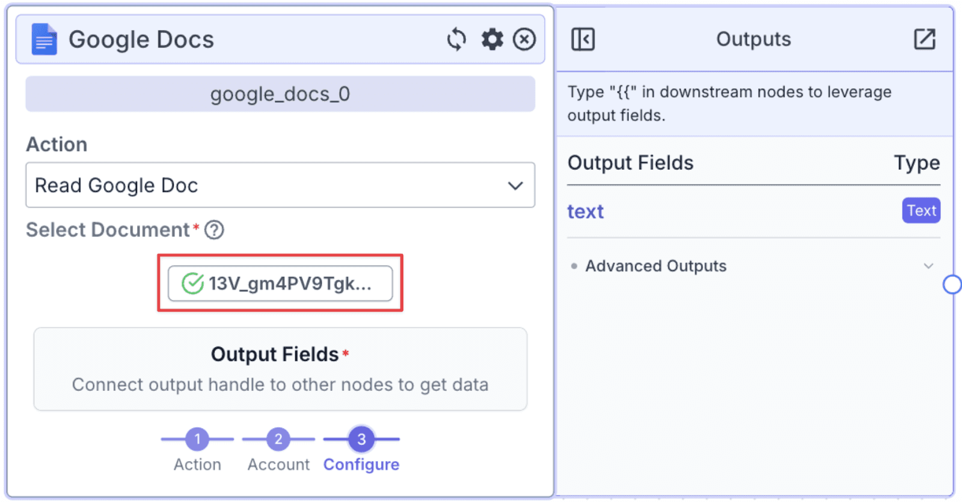Image resolution: width=962 pixels, height=502 pixels.
Task: Click the Google Docs document icon
Action: pyautogui.click(x=44, y=40)
